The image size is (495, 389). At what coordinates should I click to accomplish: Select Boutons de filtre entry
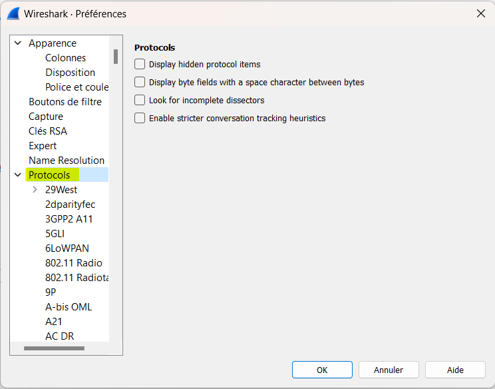(65, 102)
